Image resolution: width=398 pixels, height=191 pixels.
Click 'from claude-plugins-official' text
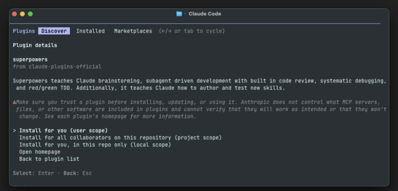click(x=57, y=67)
